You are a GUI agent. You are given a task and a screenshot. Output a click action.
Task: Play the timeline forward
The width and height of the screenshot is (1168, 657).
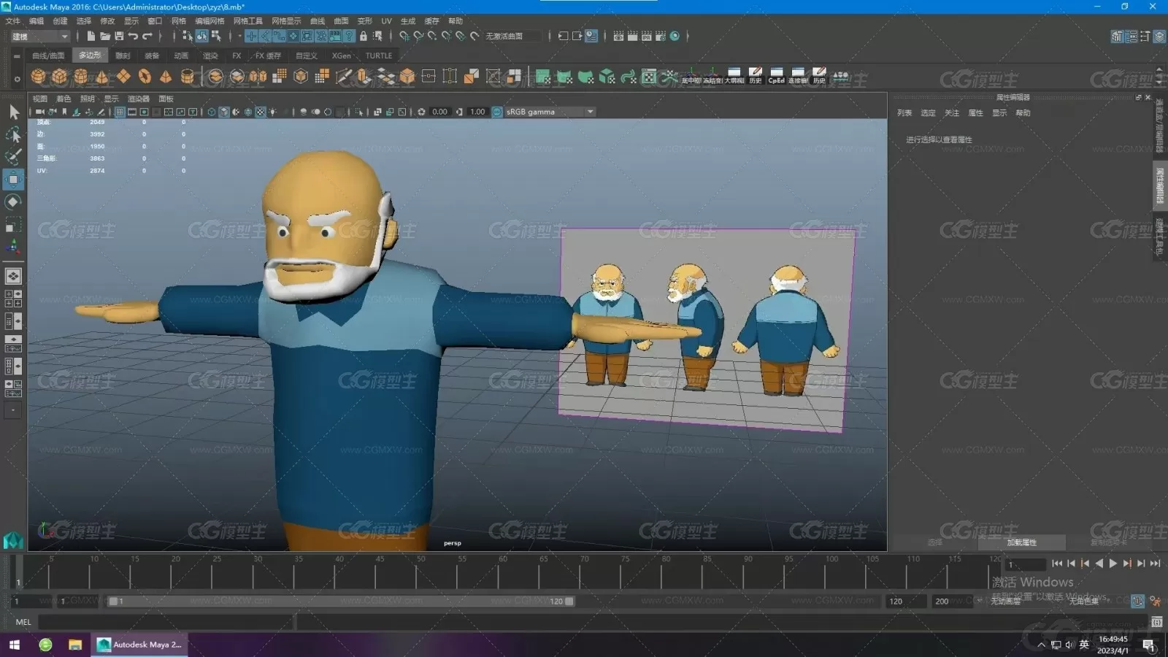[1113, 564]
